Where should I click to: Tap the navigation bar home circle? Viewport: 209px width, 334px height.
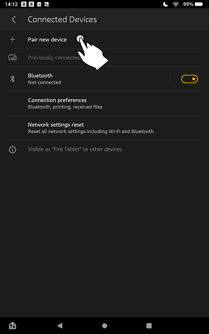[x=104, y=326]
